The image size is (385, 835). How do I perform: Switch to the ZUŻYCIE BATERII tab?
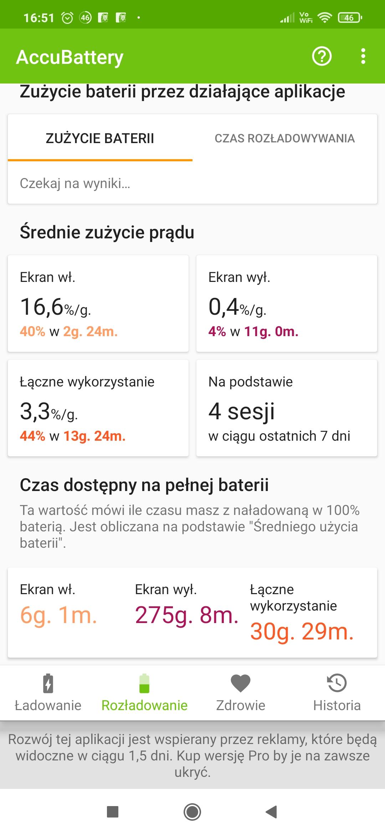tap(100, 138)
